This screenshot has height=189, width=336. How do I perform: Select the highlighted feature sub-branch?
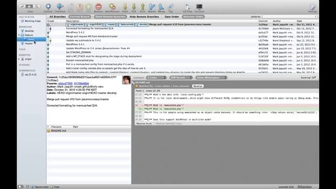click(x=31, y=39)
